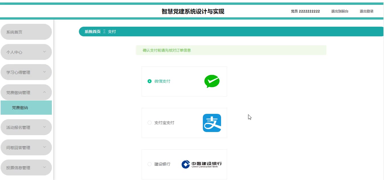Select the 微信支付 radio button

point(150,81)
